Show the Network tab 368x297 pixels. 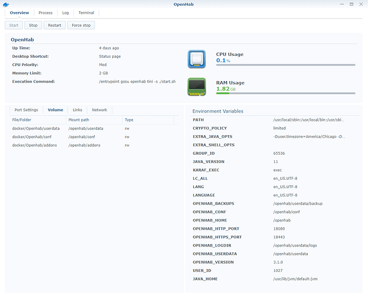pos(100,110)
